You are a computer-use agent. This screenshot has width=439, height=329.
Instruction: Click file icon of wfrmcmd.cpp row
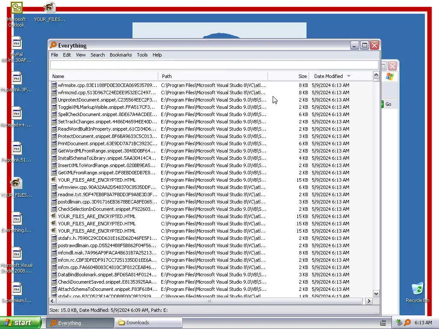tap(54, 93)
